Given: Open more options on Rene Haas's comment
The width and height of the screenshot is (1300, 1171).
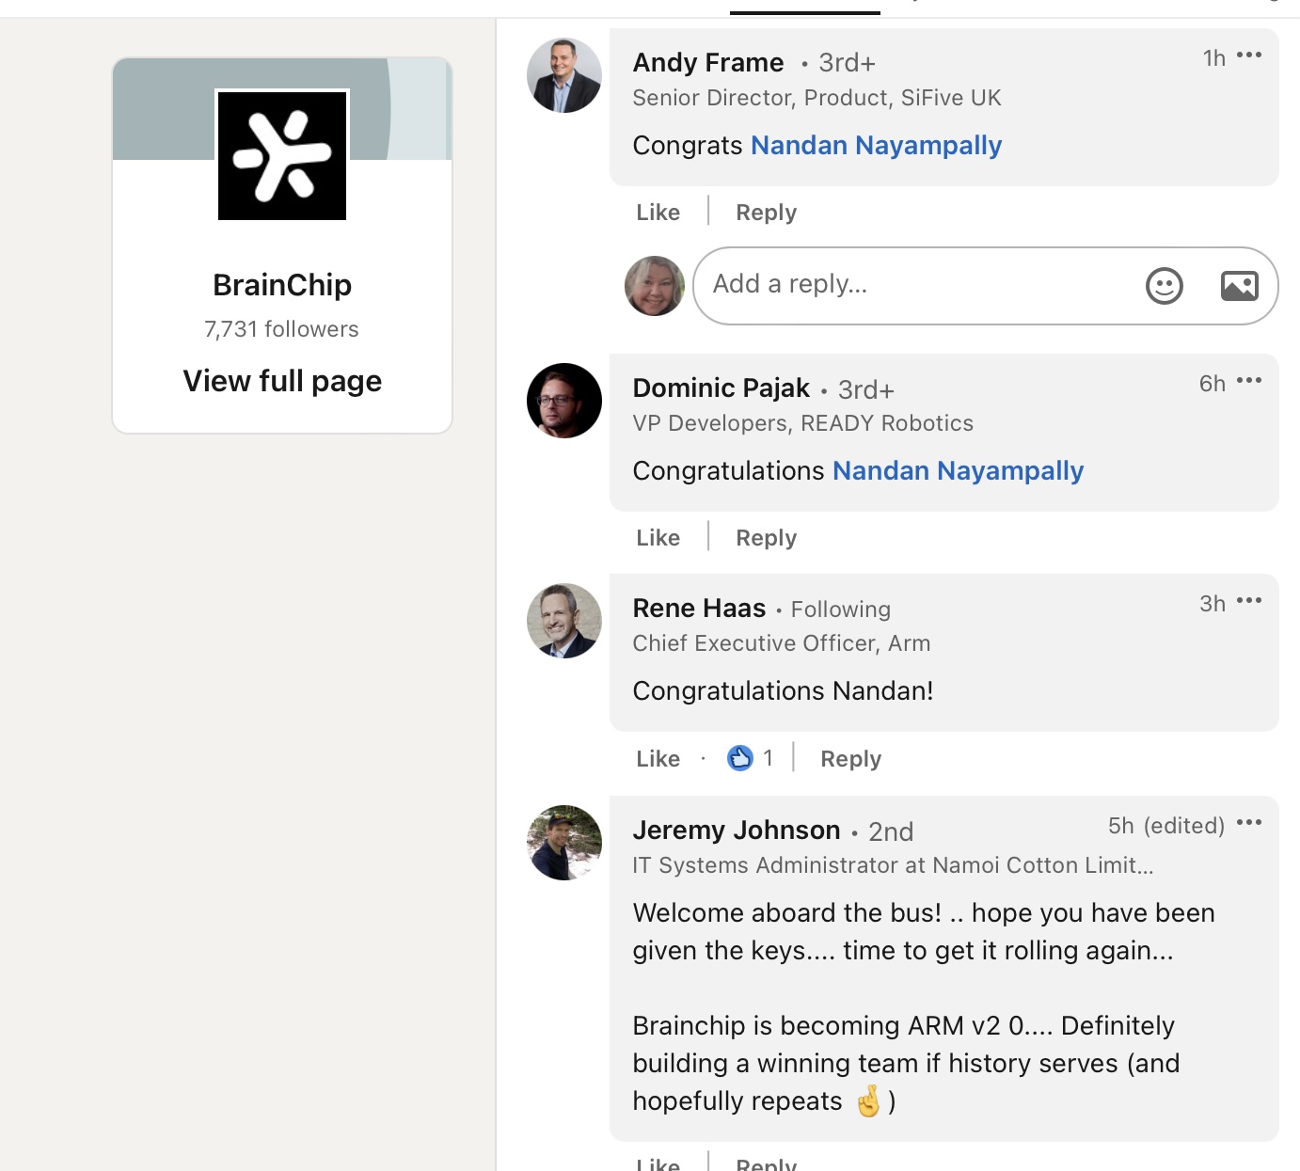Looking at the screenshot, I should tap(1249, 601).
